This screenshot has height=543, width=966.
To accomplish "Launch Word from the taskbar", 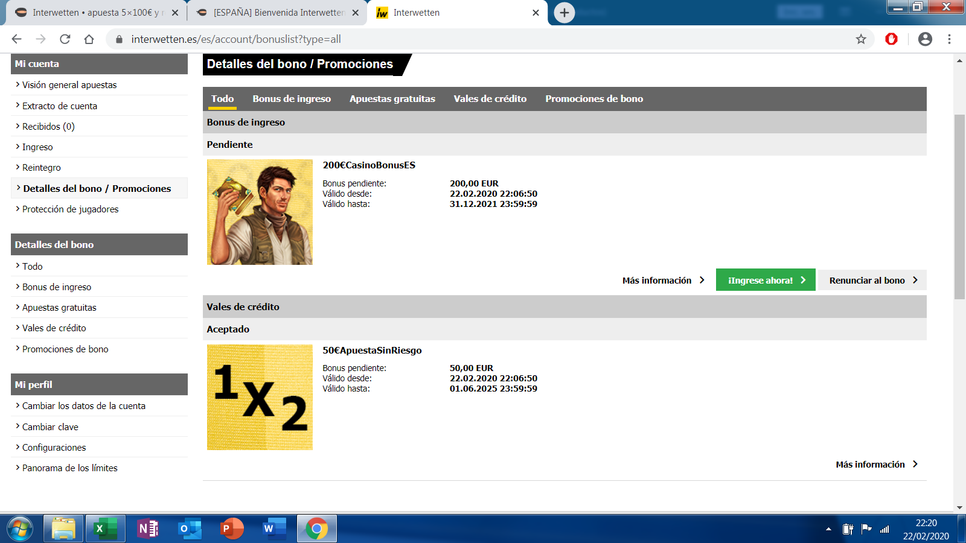I will 275,529.
